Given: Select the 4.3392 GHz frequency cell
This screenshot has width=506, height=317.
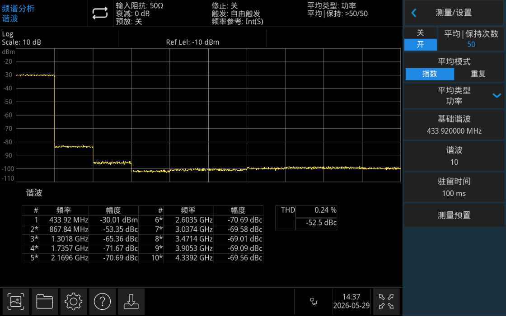Looking at the screenshot, I should click(x=188, y=258).
